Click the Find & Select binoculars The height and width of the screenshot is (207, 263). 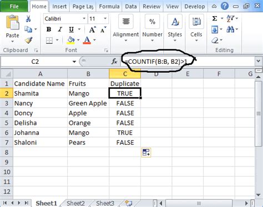click(230, 29)
